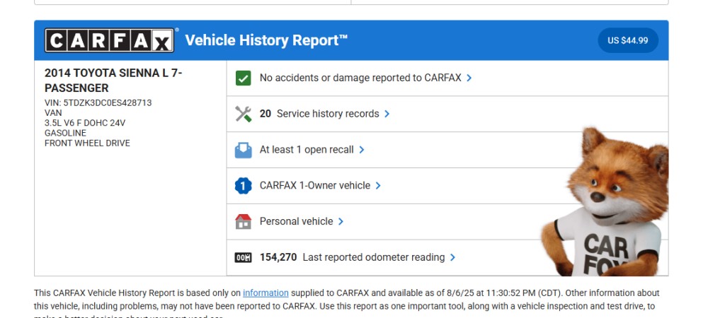Click Vehicle History Report title text
The width and height of the screenshot is (725, 318).
pos(266,40)
